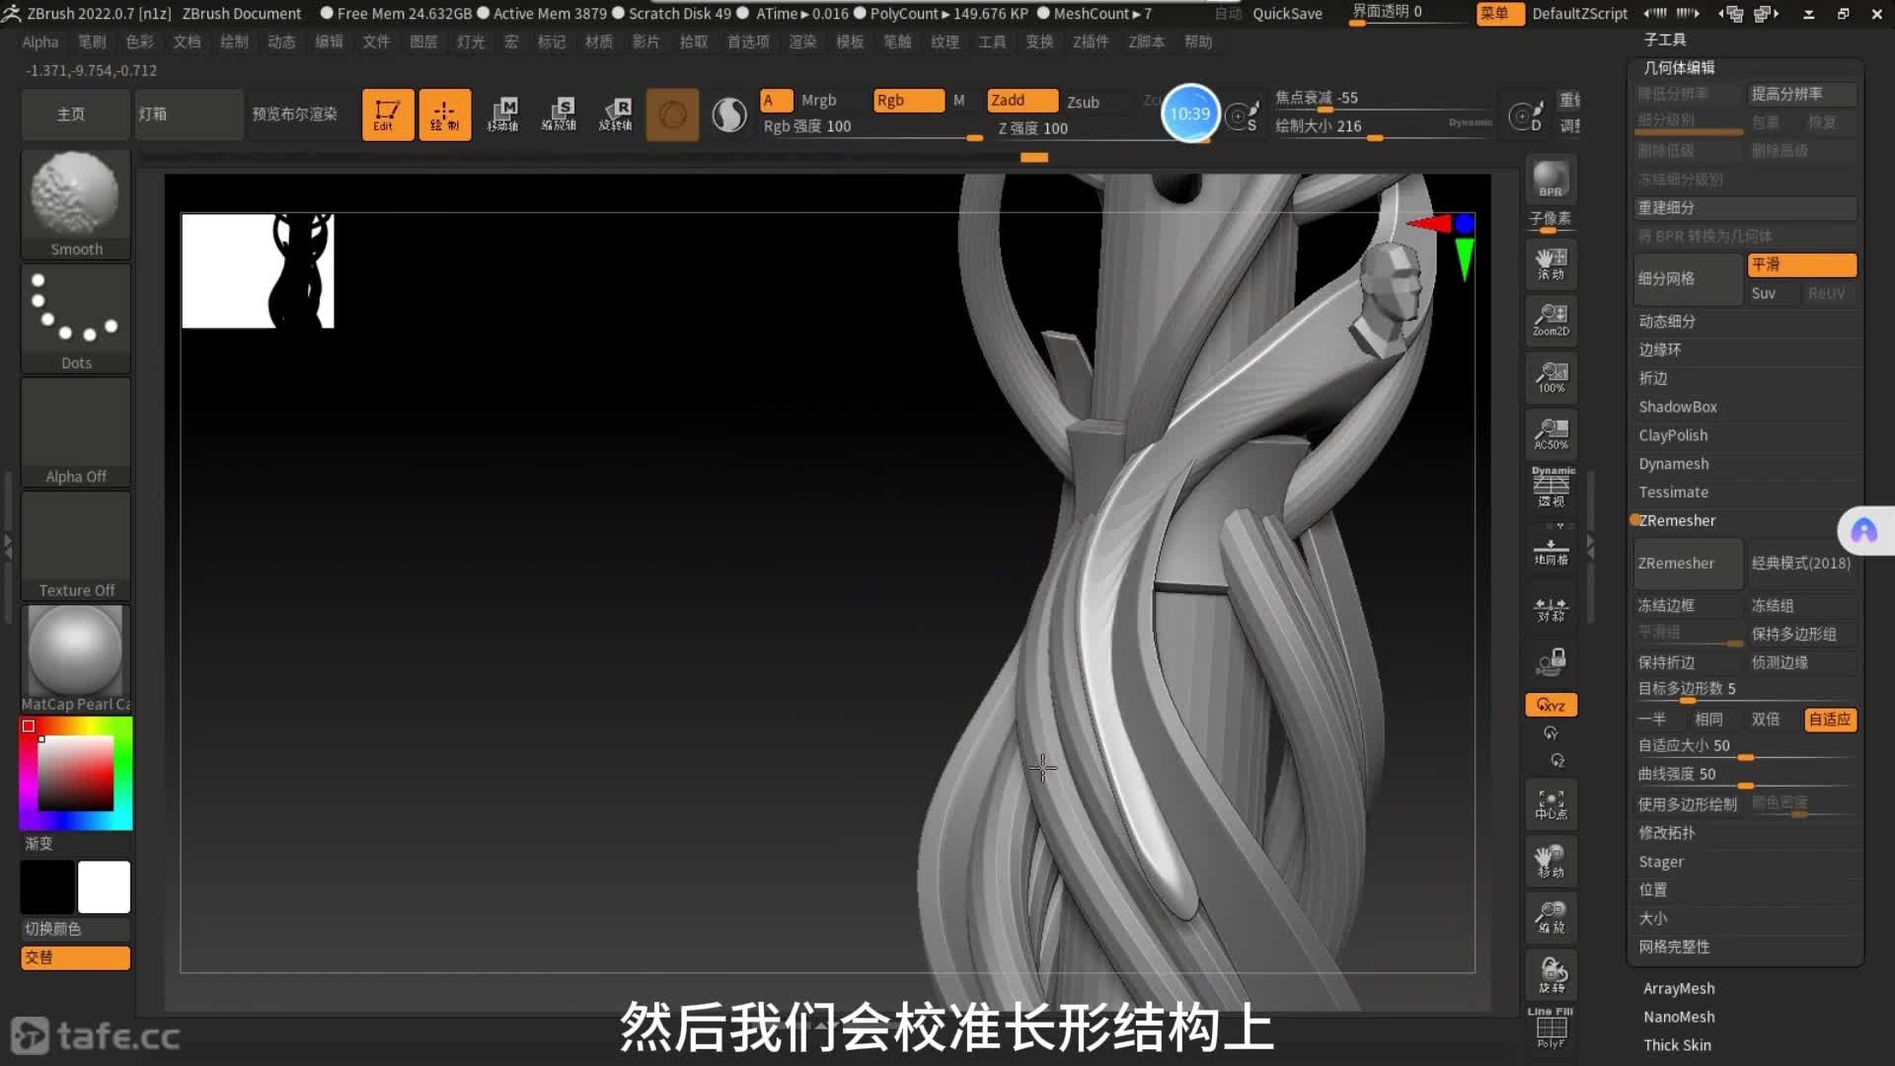Click the ZRemesher button
1895x1066 pixels.
pyautogui.click(x=1687, y=564)
